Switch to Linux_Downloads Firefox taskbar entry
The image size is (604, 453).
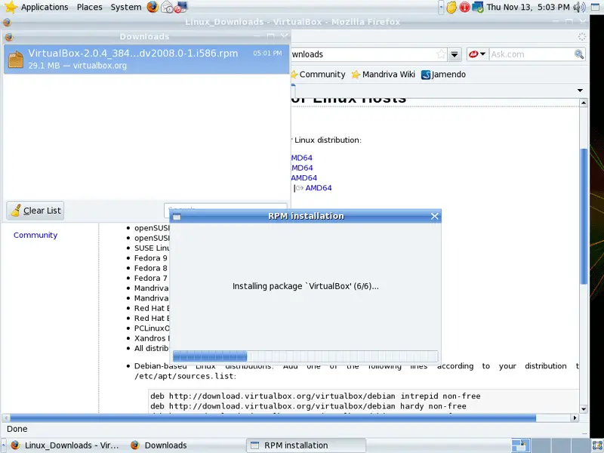(64, 445)
